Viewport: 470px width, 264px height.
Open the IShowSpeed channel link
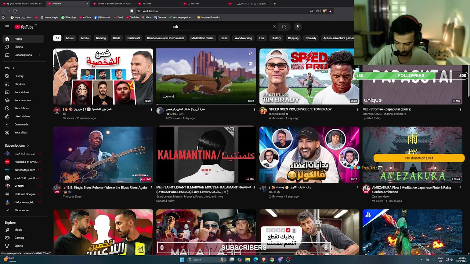(277, 114)
